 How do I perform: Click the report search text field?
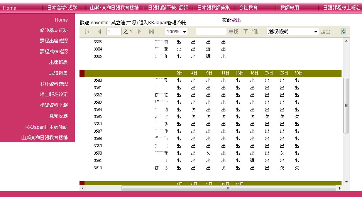[211, 31]
